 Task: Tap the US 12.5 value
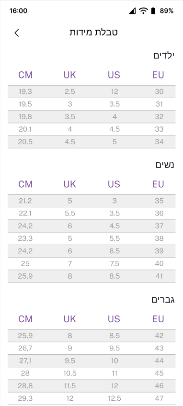(x=114, y=398)
